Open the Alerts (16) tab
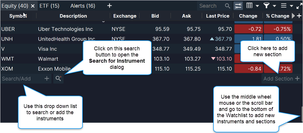 [83, 6]
